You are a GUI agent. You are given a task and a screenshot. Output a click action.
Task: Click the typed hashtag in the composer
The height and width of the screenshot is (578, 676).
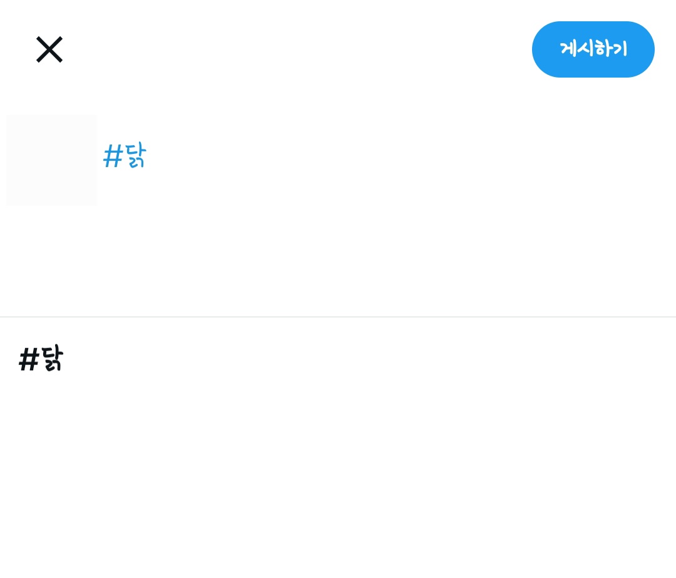tap(124, 156)
